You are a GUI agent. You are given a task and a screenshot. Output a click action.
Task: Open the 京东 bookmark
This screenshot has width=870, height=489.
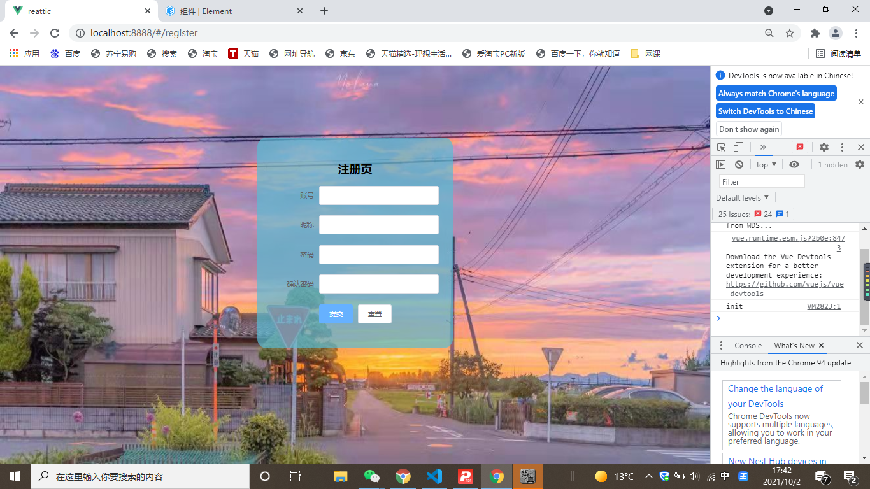[340, 54]
